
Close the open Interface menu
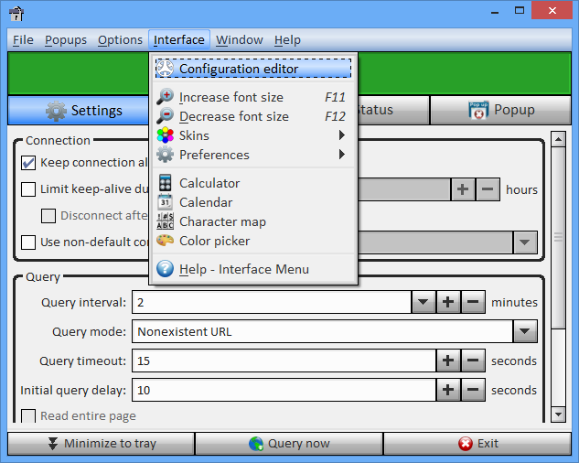coord(179,39)
